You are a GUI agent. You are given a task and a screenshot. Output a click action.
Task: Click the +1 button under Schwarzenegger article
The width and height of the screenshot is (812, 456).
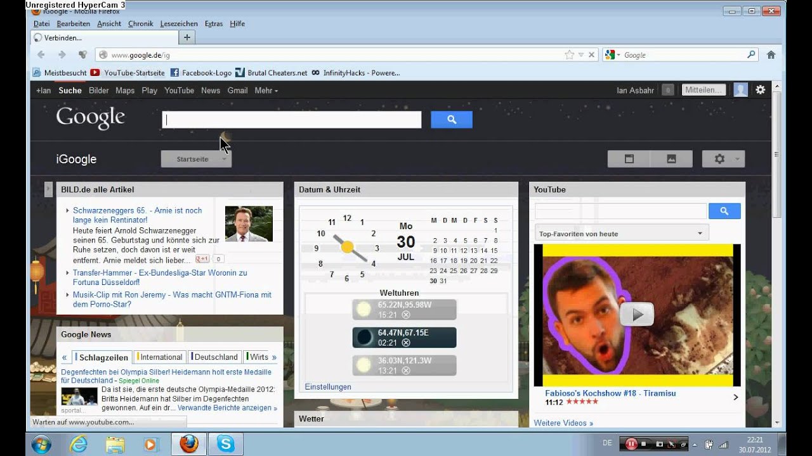pyautogui.click(x=202, y=258)
